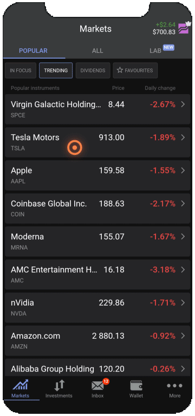Open Inbox envelope icon with 12 badge

tap(98, 385)
